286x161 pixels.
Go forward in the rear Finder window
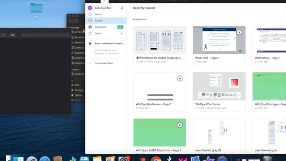76,21
